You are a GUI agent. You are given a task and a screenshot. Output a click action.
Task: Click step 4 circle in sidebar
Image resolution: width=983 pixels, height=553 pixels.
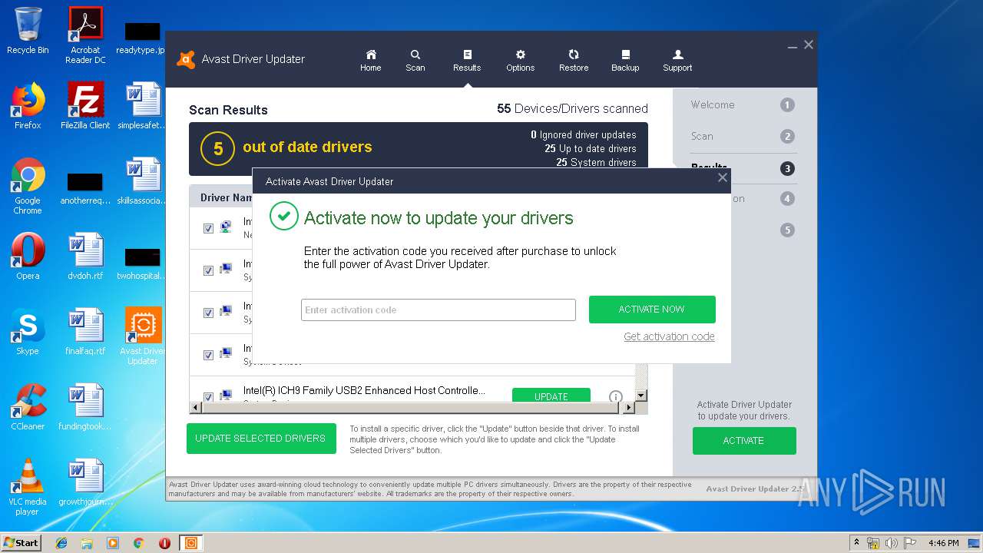click(787, 199)
